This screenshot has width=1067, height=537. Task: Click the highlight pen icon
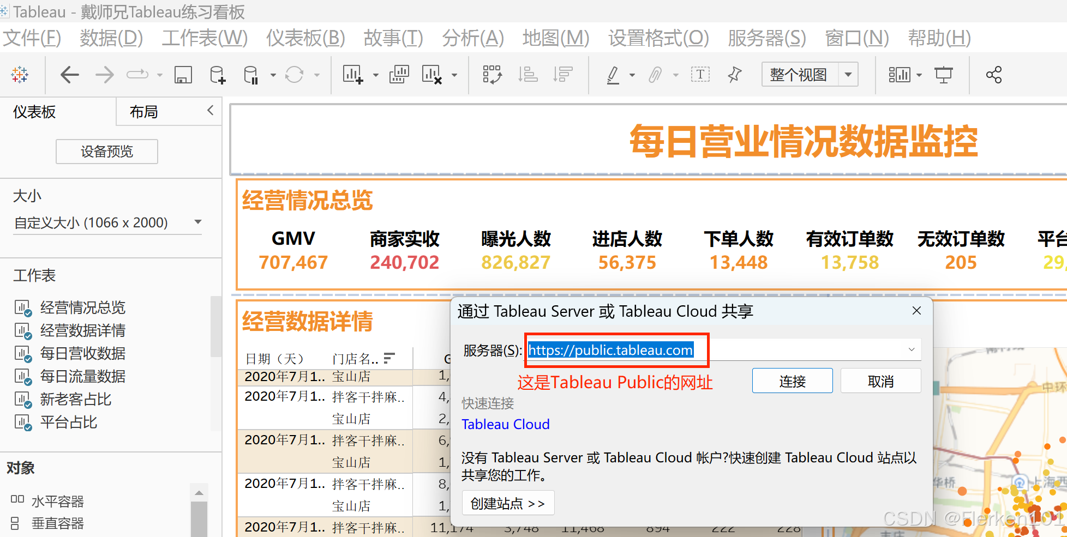point(613,75)
